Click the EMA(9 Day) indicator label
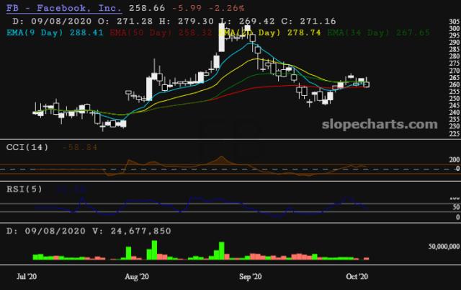 pos(35,32)
